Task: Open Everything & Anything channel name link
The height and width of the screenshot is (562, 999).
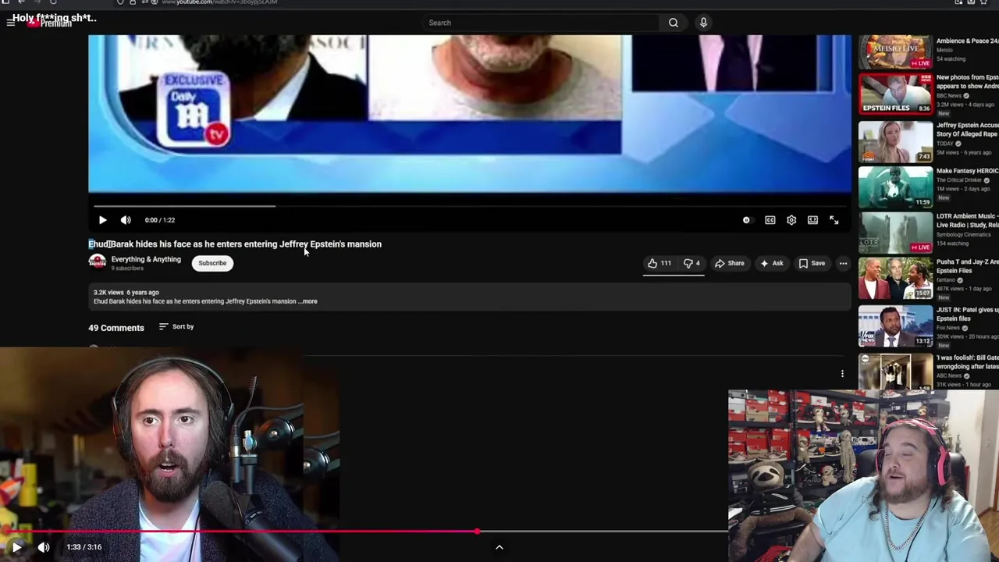Action: click(146, 259)
